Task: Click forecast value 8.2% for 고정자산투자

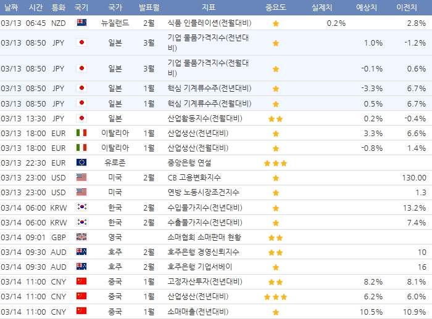Action: click(373, 282)
